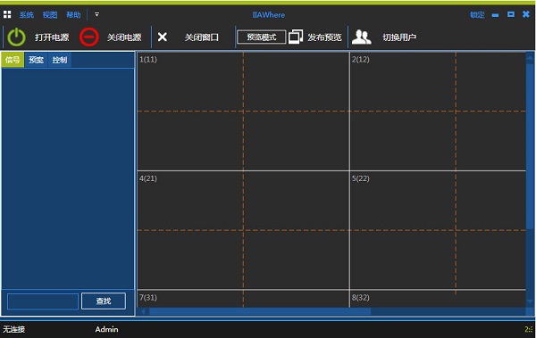536x338 pixels.
Task: Select screen cell 4(21)
Action: pos(243,230)
